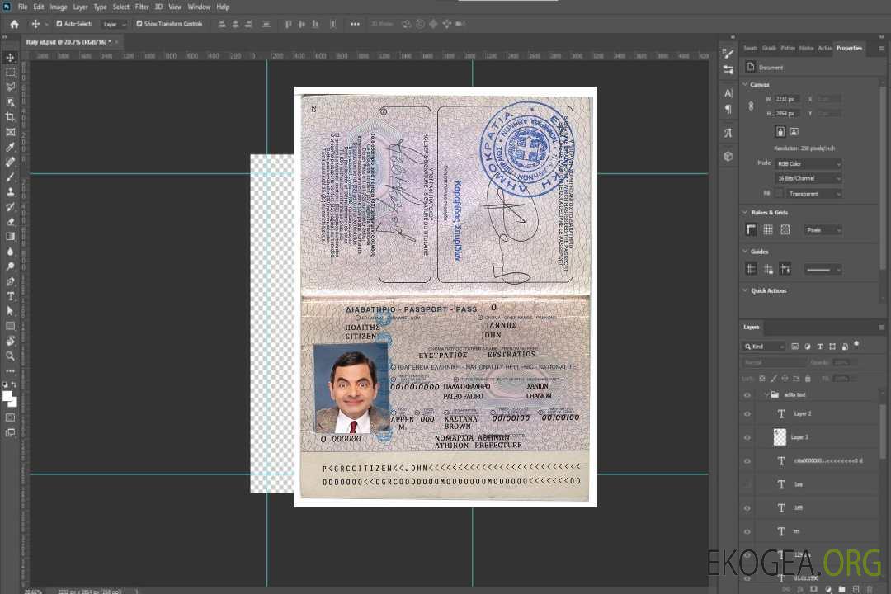Create a new group folder icon in Layers
The width and height of the screenshot is (891, 594).
841,589
